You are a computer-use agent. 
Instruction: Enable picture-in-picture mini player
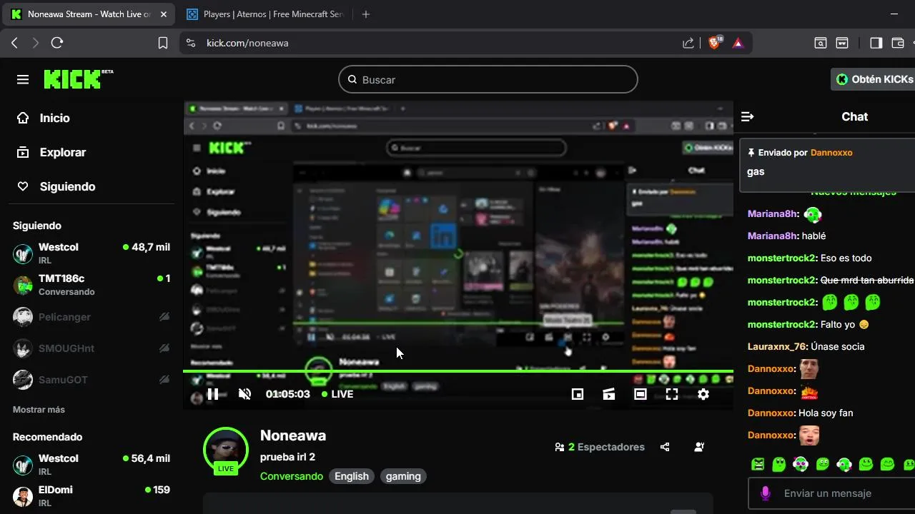click(578, 394)
